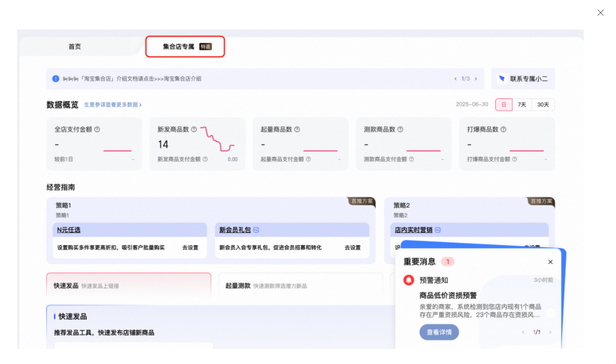The width and height of the screenshot is (616, 364).
Task: Go to previous message arrow beside 1/1
Action: coord(523,332)
